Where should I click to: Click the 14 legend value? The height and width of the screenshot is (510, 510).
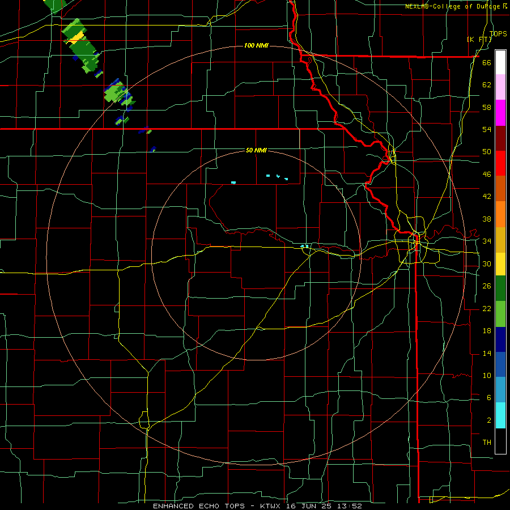click(x=487, y=353)
